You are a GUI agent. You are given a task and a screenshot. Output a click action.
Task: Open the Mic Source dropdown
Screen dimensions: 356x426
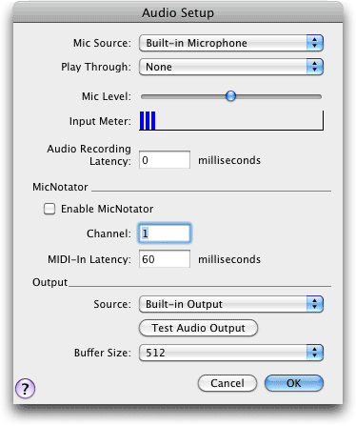(x=231, y=43)
